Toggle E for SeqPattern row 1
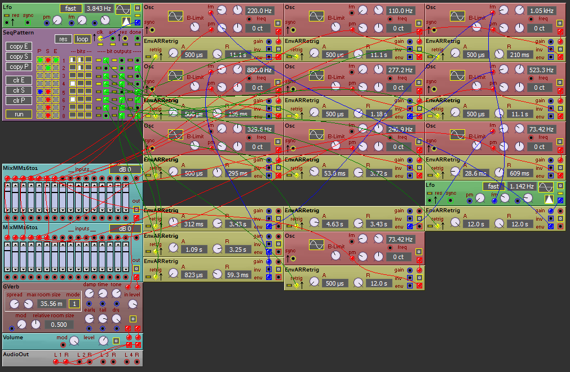570x372 pixels. [x=56, y=60]
